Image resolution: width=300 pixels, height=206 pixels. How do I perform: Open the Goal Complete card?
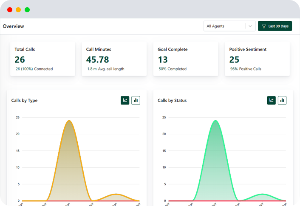point(186,59)
